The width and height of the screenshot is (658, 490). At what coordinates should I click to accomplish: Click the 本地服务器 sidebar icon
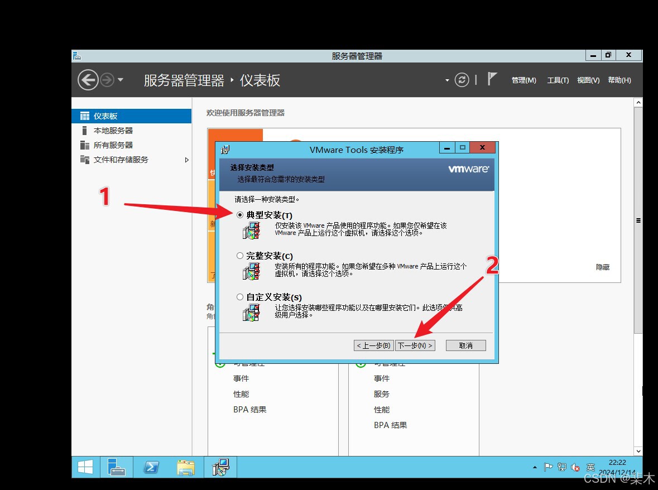(x=85, y=131)
